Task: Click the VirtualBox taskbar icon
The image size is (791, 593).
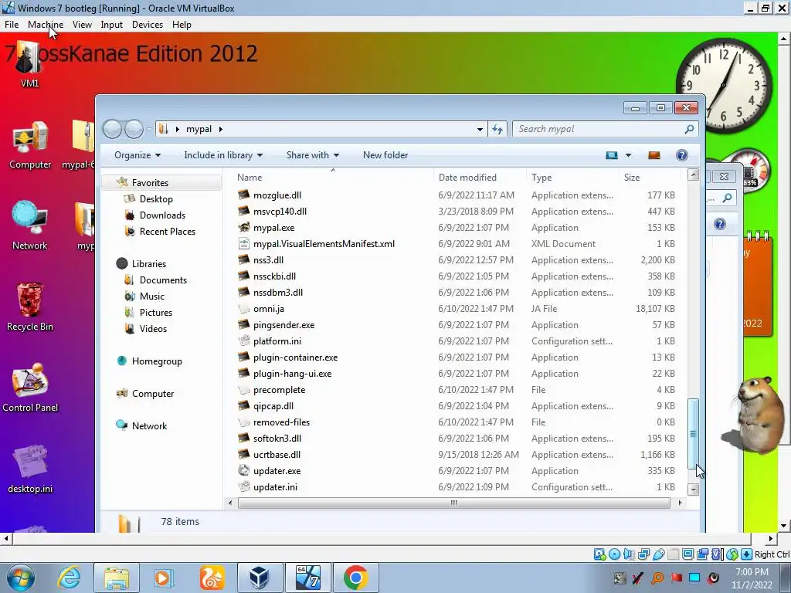Action: pos(260,578)
